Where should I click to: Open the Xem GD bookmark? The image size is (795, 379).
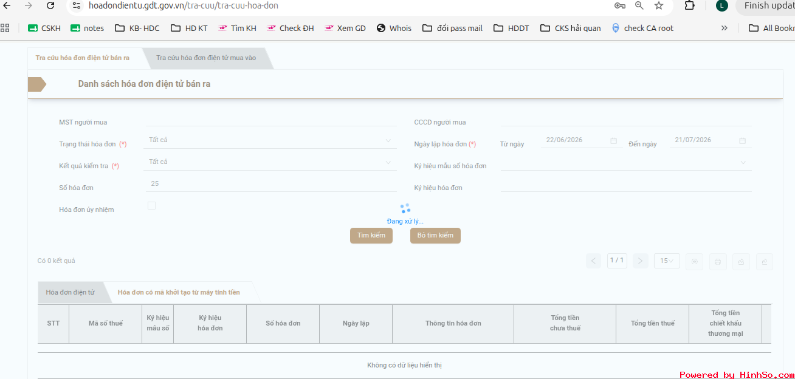[345, 28]
